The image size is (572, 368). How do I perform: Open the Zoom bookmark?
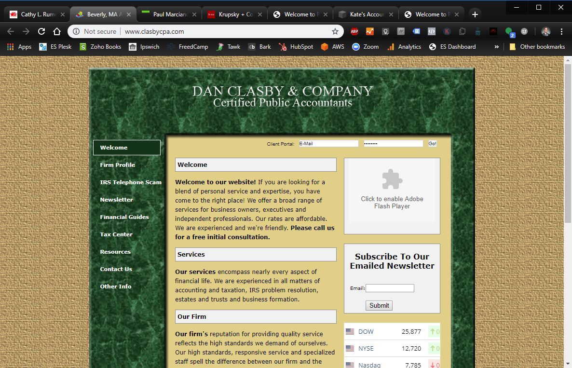tap(365, 47)
